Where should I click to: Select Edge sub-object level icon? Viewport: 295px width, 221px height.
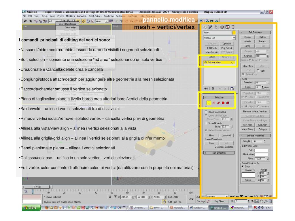point(214,103)
